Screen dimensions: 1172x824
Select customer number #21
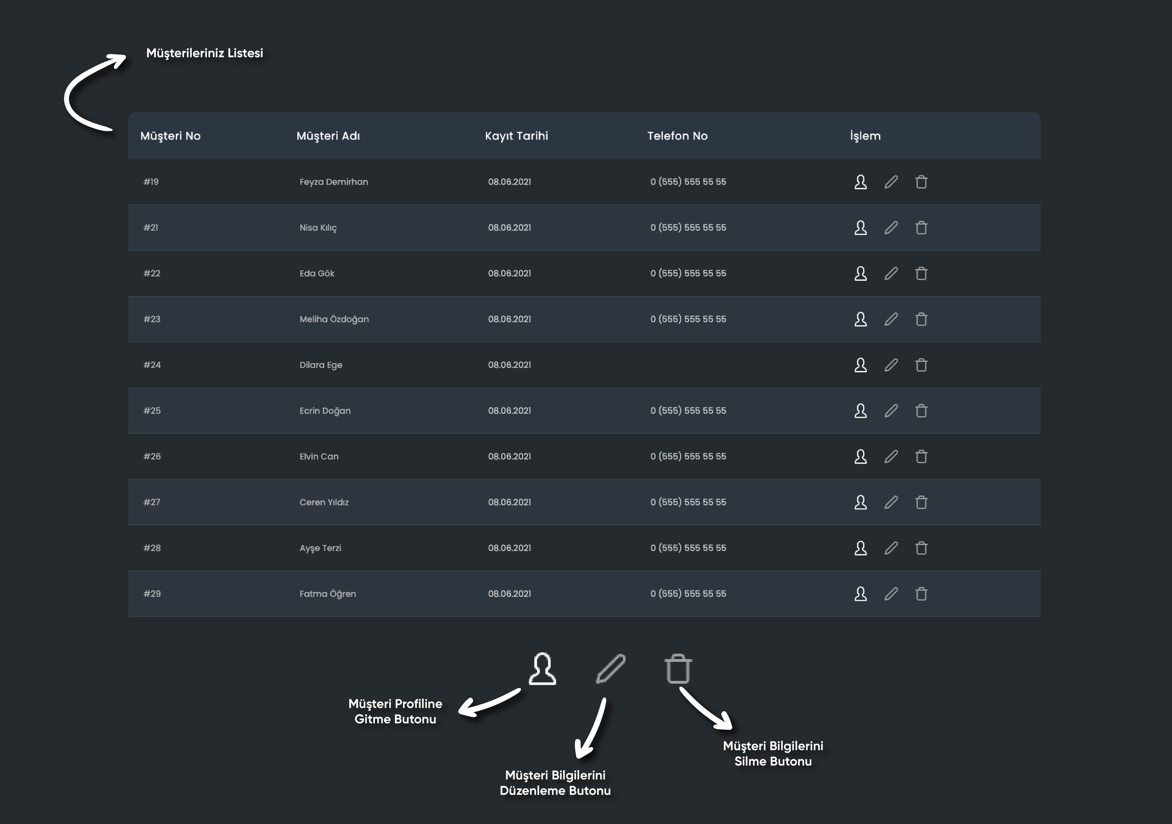pyautogui.click(x=151, y=227)
